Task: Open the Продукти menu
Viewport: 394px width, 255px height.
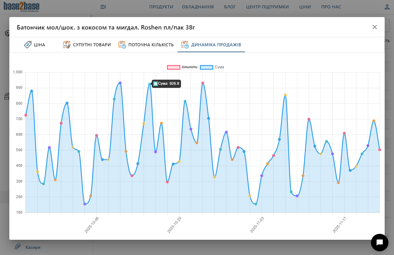Action: [x=161, y=7]
